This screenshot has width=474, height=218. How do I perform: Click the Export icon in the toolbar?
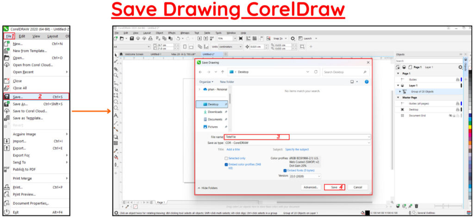click(x=206, y=38)
